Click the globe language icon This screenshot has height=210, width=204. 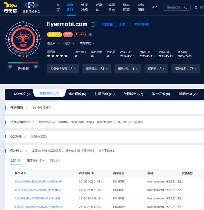[x=196, y=7]
